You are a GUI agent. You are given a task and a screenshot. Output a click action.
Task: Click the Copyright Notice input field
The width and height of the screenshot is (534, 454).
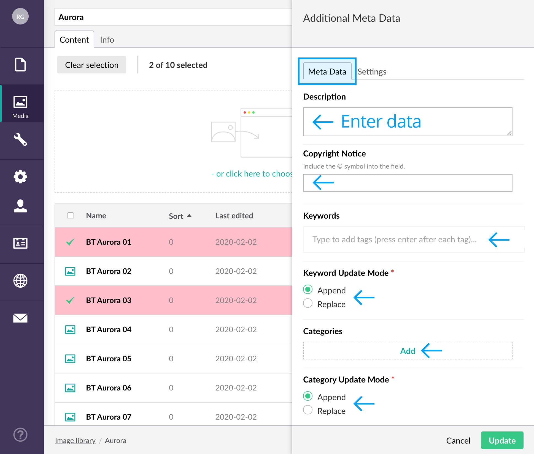coord(409,182)
